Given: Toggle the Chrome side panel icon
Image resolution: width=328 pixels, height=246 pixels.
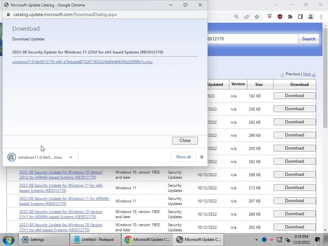Looking at the screenshot, I should click(x=300, y=17).
